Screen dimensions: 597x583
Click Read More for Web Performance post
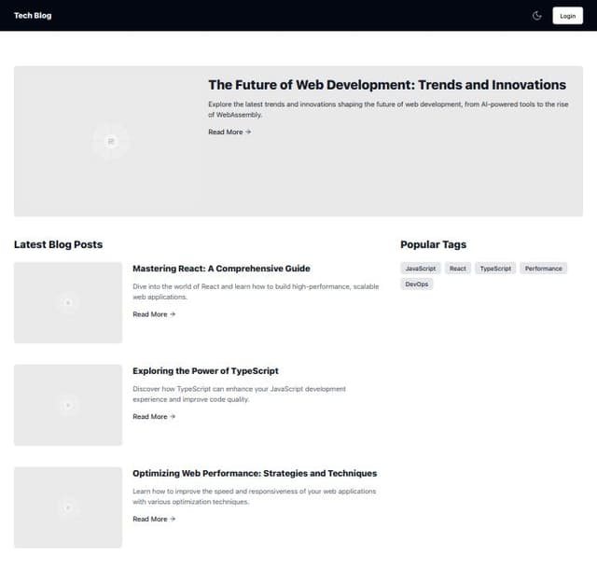[x=154, y=520]
